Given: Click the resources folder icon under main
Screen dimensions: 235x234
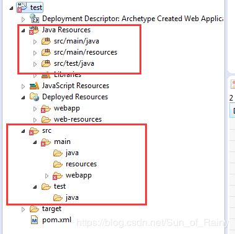Looking at the screenshot, I should tap(58, 164).
